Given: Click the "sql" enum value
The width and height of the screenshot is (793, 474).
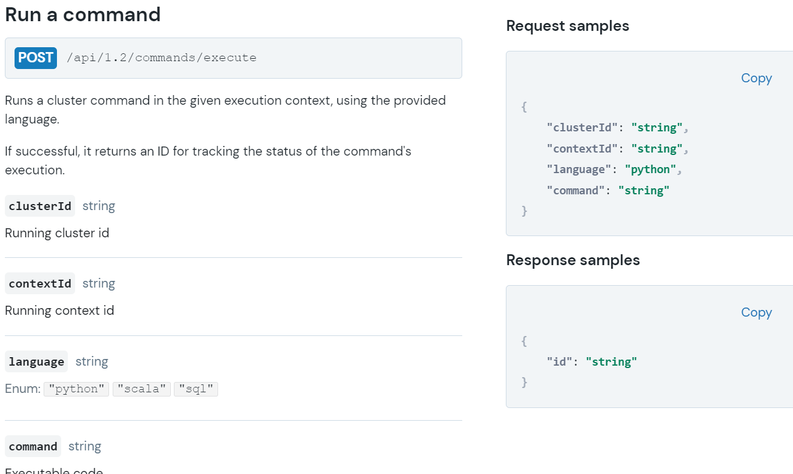Looking at the screenshot, I should 196,389.
